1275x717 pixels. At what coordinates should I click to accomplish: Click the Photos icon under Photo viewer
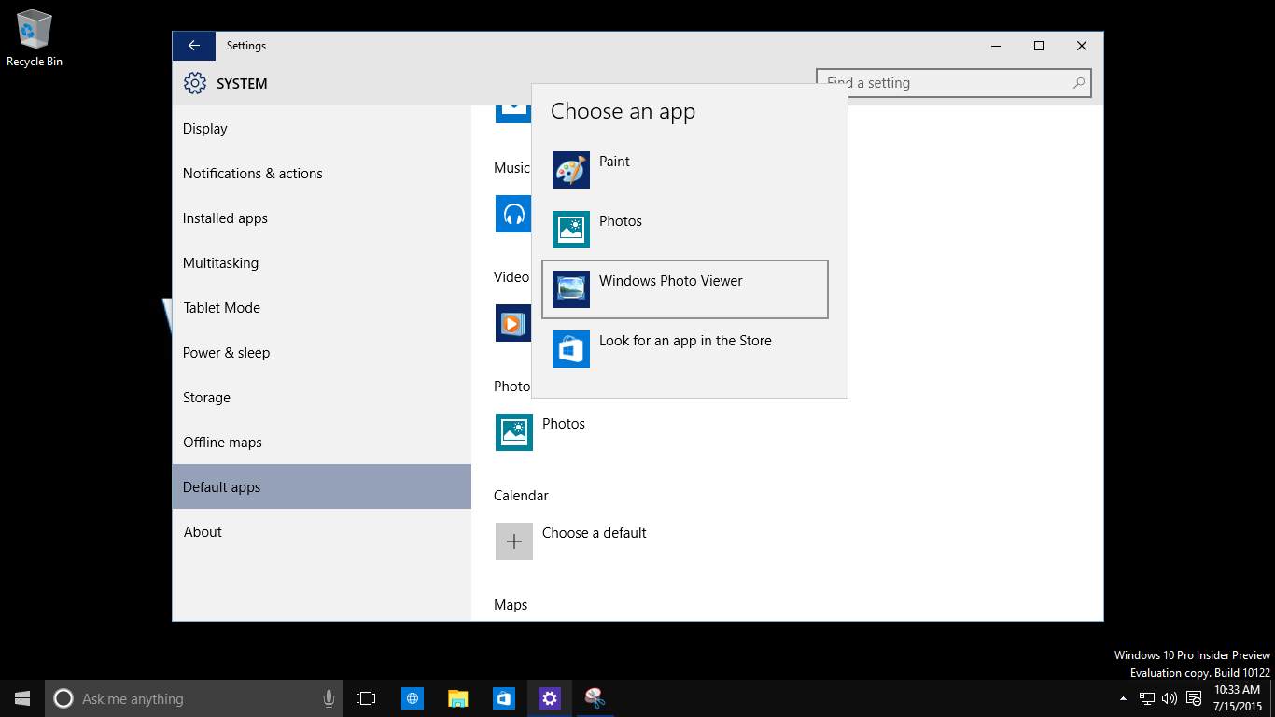(x=514, y=432)
